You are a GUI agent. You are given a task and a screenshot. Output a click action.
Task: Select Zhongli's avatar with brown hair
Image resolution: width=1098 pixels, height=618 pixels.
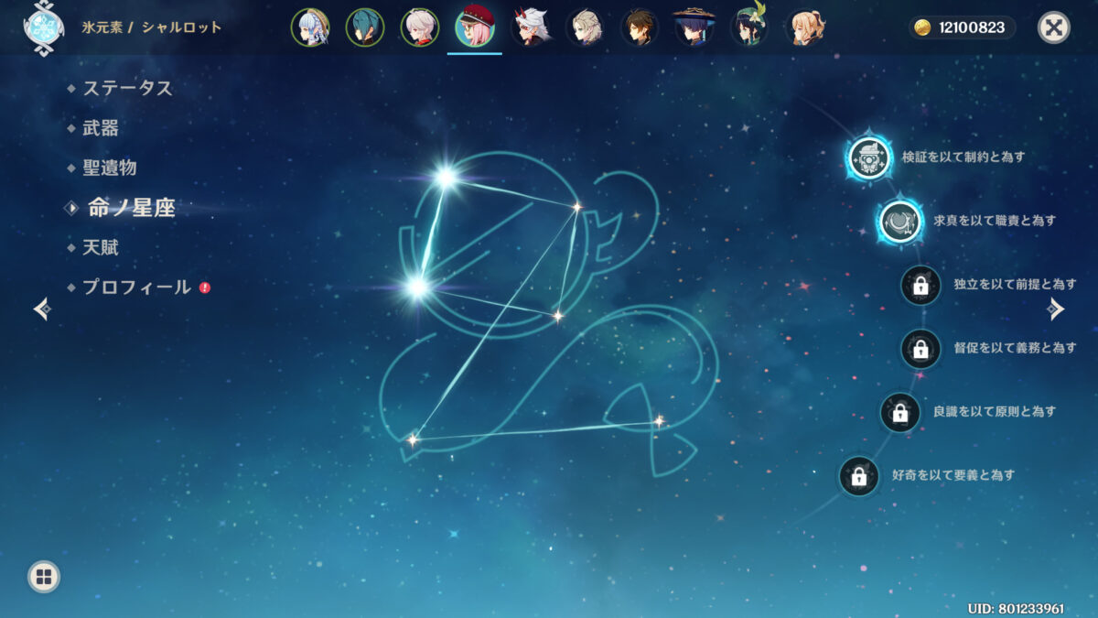pyautogui.click(x=640, y=27)
